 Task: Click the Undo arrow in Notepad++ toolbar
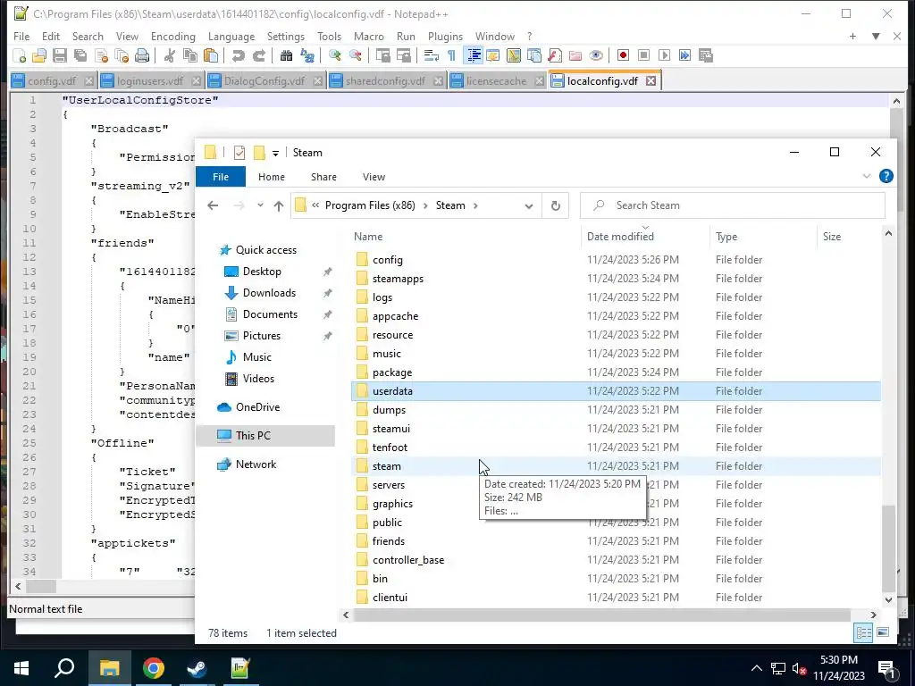point(238,55)
